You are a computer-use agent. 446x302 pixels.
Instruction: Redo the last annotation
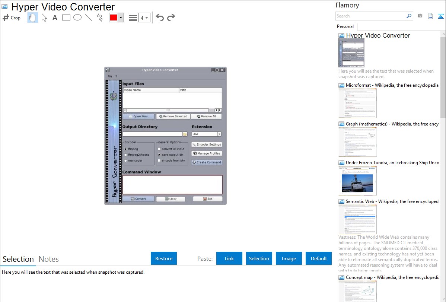coord(171,18)
